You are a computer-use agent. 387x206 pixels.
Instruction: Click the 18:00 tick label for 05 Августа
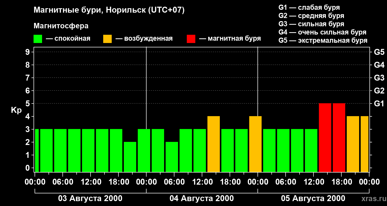[341, 182]
